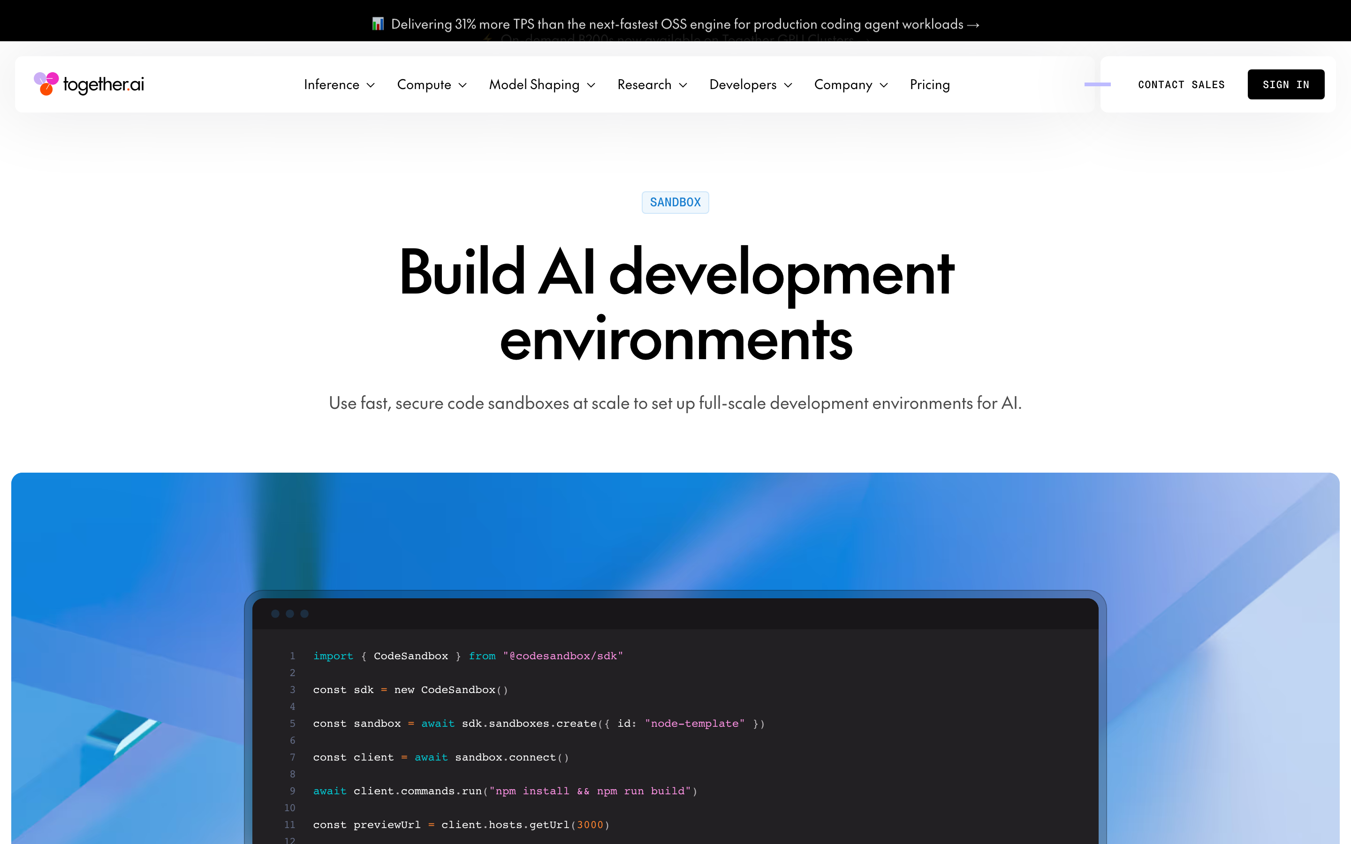
Task: Open the 31% more TPS announcement link
Action: [x=676, y=24]
